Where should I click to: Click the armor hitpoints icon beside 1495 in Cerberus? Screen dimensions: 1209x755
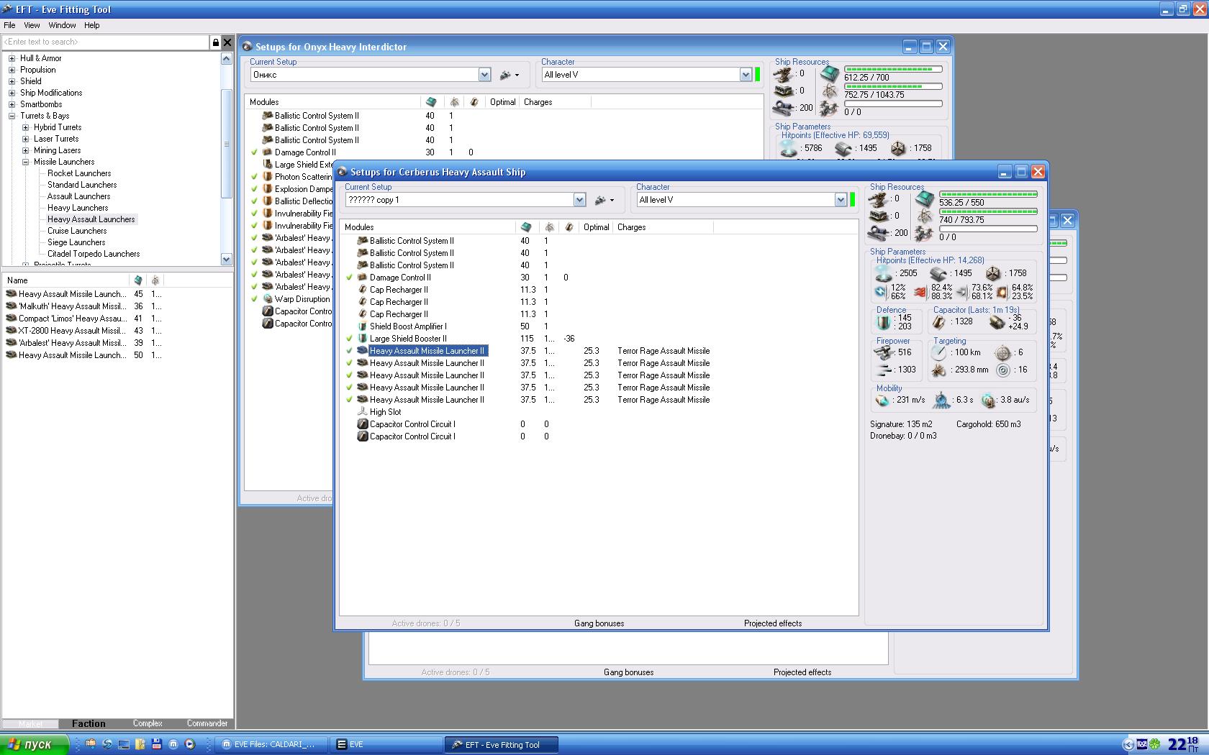(x=938, y=273)
